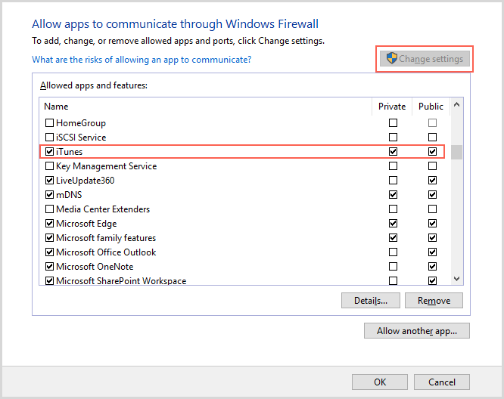Select the Microsoft SharePoint Workspace row text
Screen dimensions: 504x399
pos(121,281)
